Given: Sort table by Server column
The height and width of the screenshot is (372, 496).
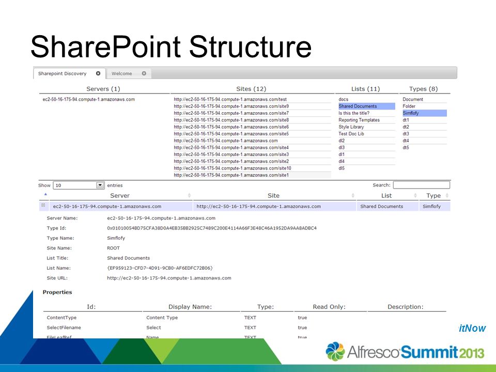Looking at the screenshot, I should 120,195.
